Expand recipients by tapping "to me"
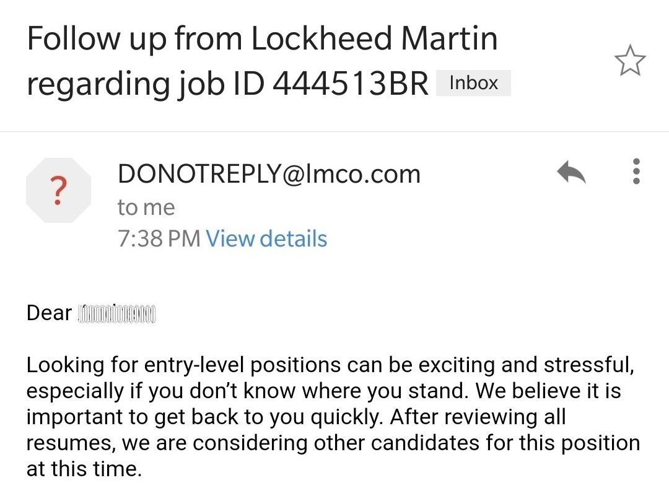Image resolution: width=669 pixels, height=501 pixels. 146,207
